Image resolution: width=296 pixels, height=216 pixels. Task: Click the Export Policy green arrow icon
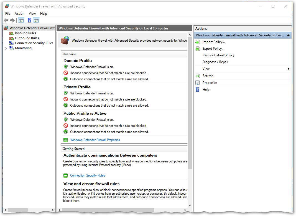198,49
